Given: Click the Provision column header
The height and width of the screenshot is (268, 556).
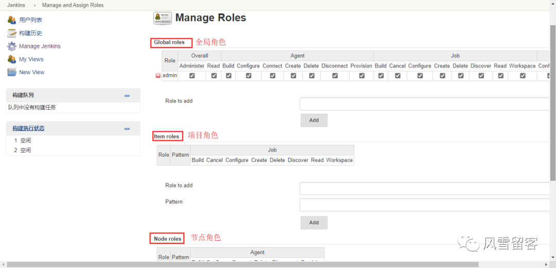Looking at the screenshot, I should point(361,66).
